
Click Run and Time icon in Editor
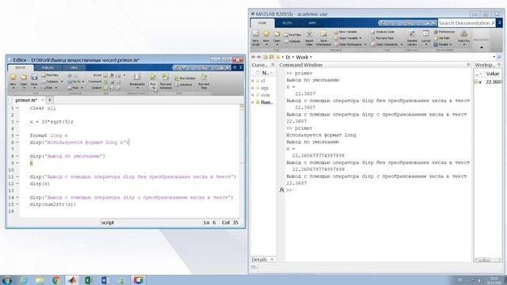204,78
